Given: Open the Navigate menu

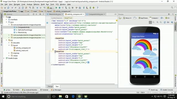Looking at the screenshot, I should tap(17, 4).
